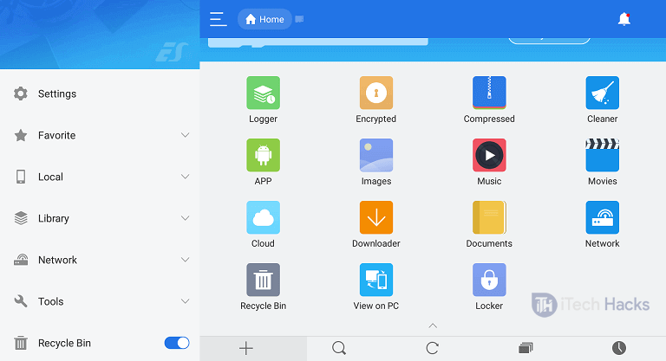This screenshot has height=361, width=666.
Task: Click the hamburger menu icon
Action: point(218,19)
